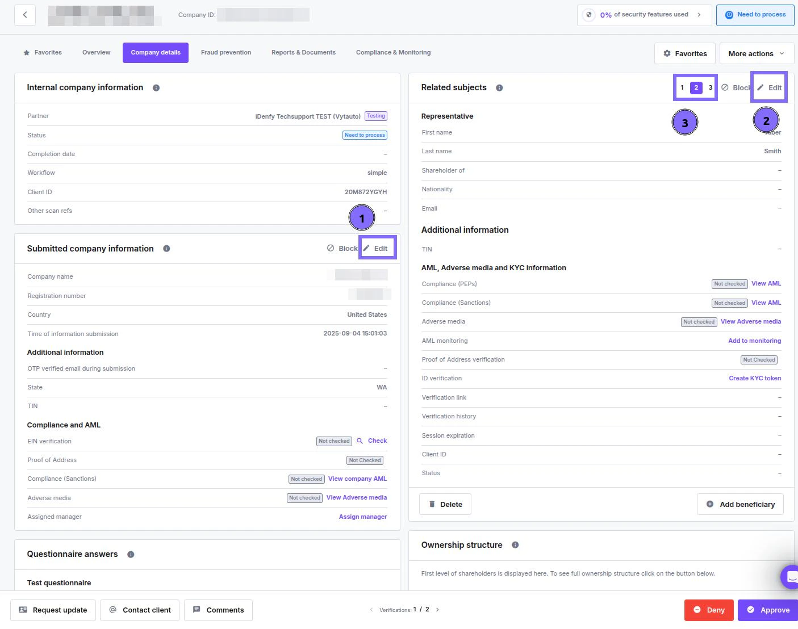Click the shield icon in security features widget

589,15
